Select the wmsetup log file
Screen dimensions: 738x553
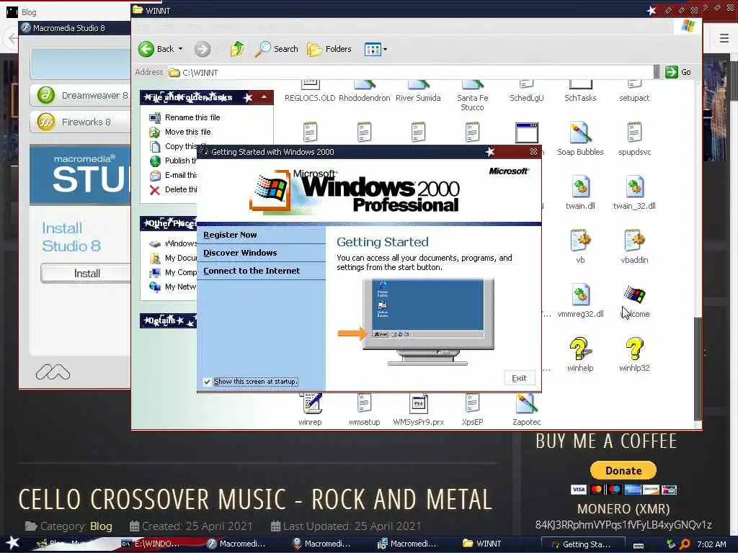364,409
